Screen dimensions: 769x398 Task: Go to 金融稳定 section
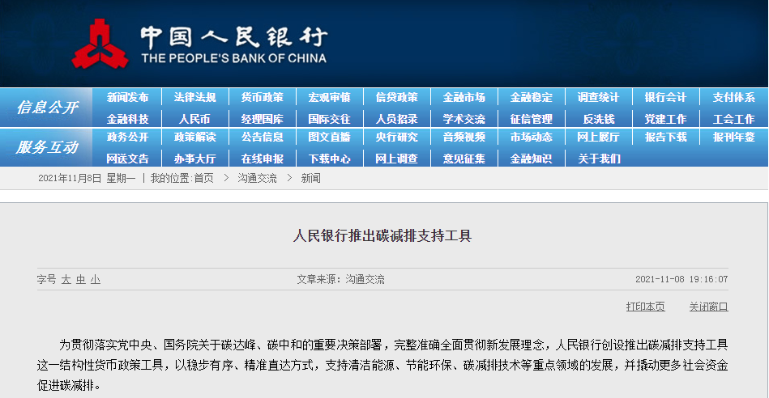(x=531, y=97)
